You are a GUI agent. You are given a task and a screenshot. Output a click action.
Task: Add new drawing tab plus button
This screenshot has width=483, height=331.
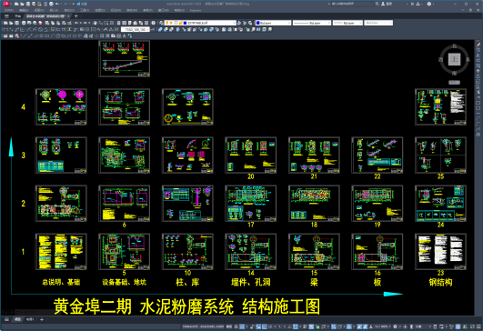point(76,15)
